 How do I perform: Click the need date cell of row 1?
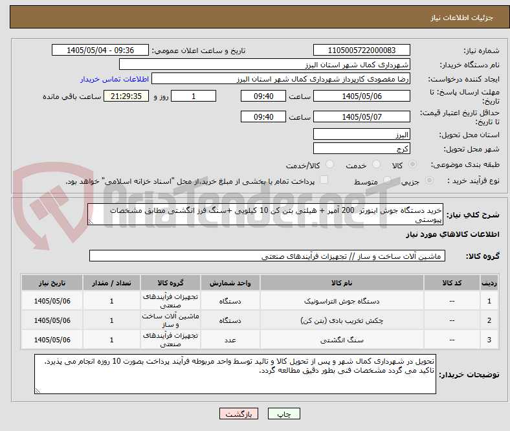pos(52,301)
